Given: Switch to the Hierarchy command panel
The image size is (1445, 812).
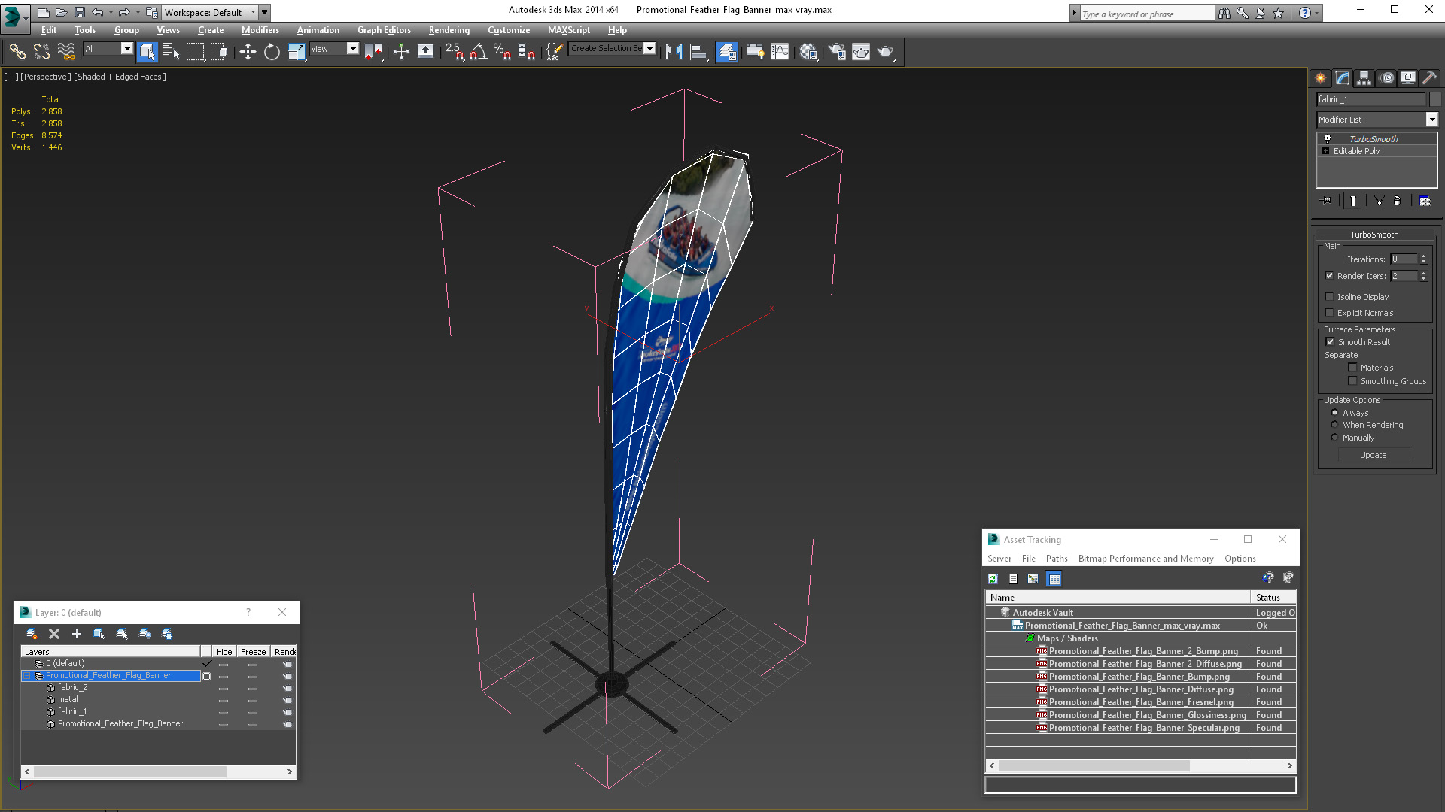Looking at the screenshot, I should click(1364, 78).
